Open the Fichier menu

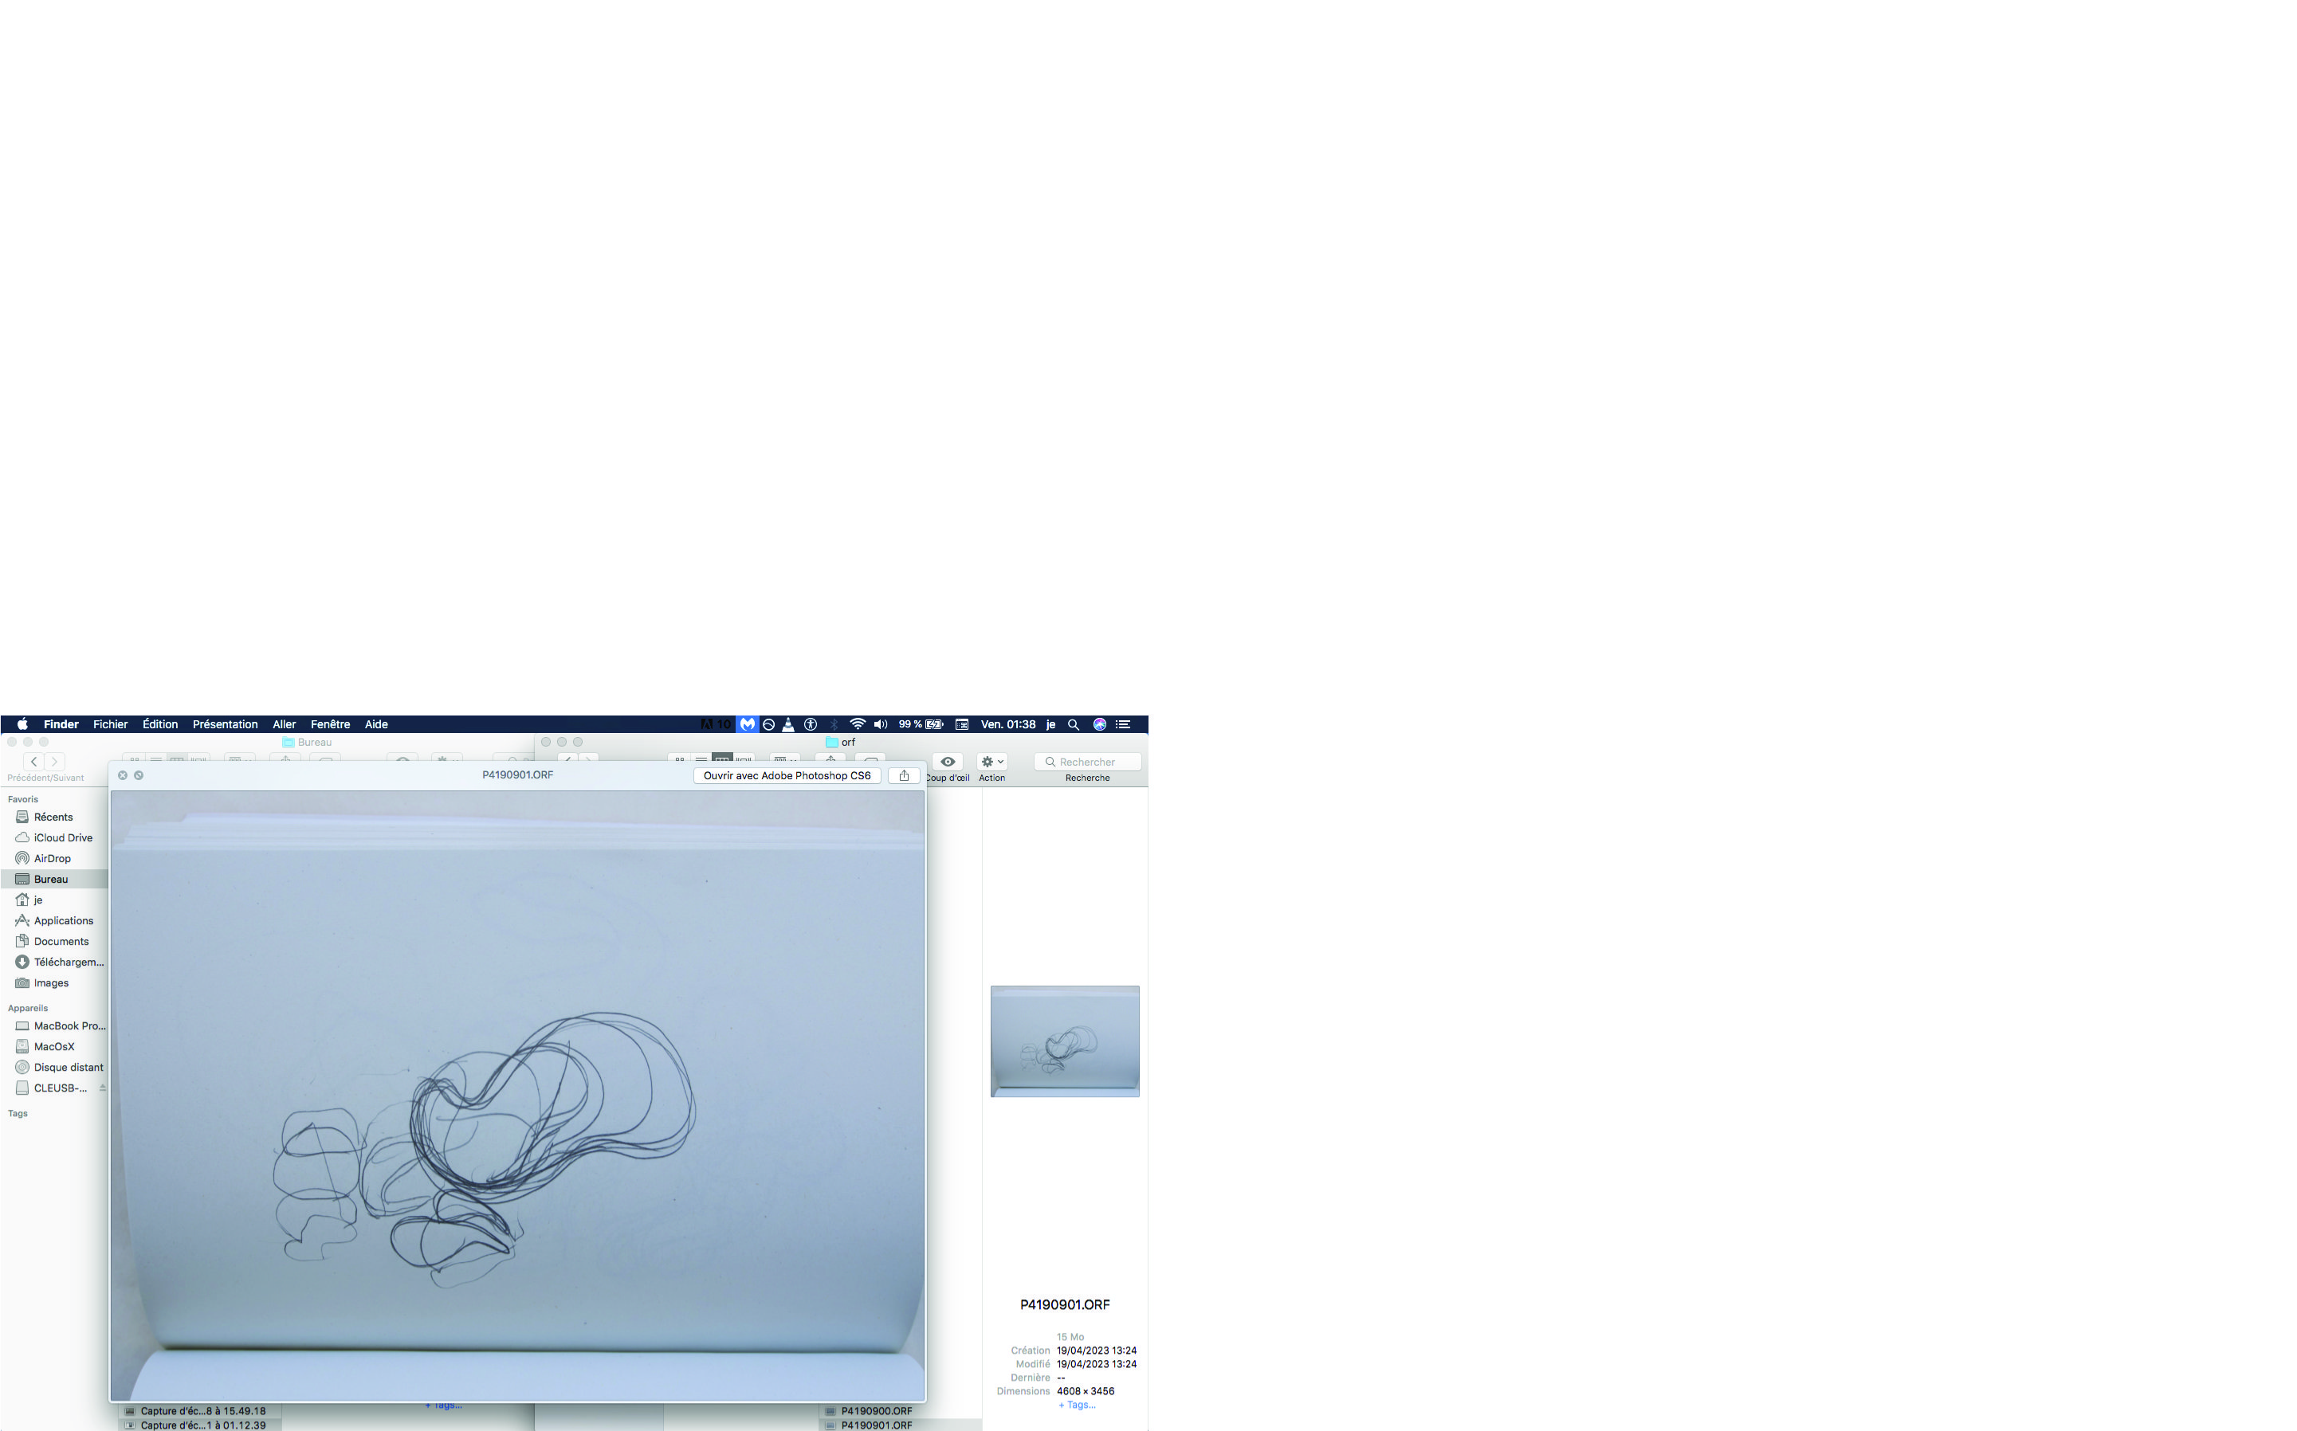click(x=110, y=724)
